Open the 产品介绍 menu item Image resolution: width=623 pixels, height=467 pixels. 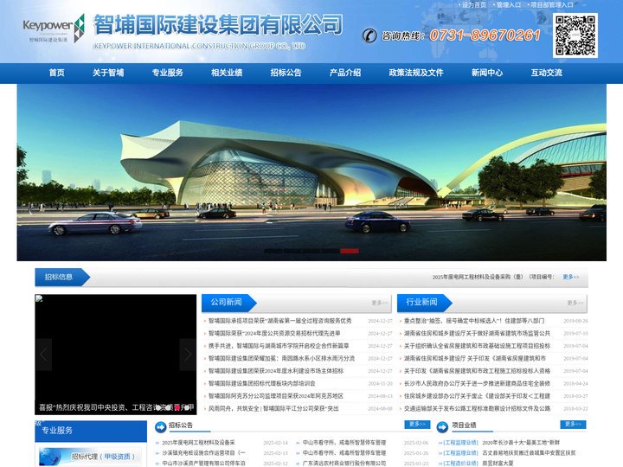pos(345,73)
